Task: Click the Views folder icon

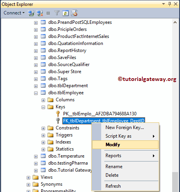Action: pyautogui.click(x=36, y=177)
